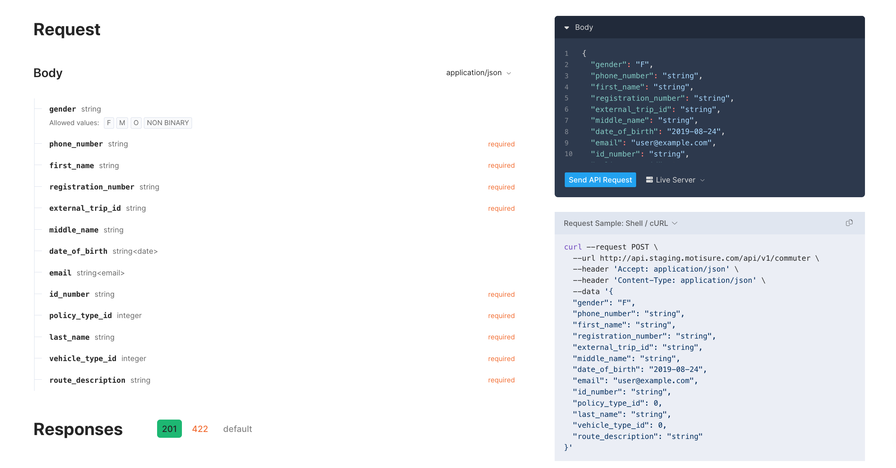Image resolution: width=896 pixels, height=468 pixels.
Task: Click the gender property name
Action: [62, 109]
